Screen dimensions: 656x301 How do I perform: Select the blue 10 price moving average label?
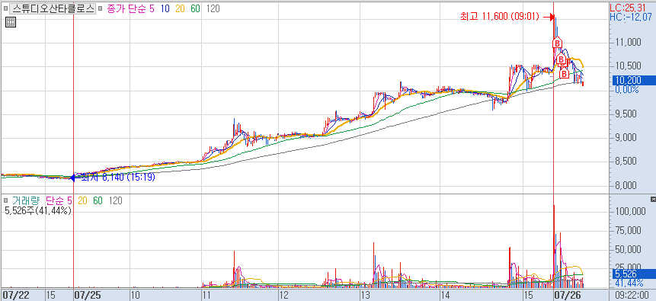(165, 8)
